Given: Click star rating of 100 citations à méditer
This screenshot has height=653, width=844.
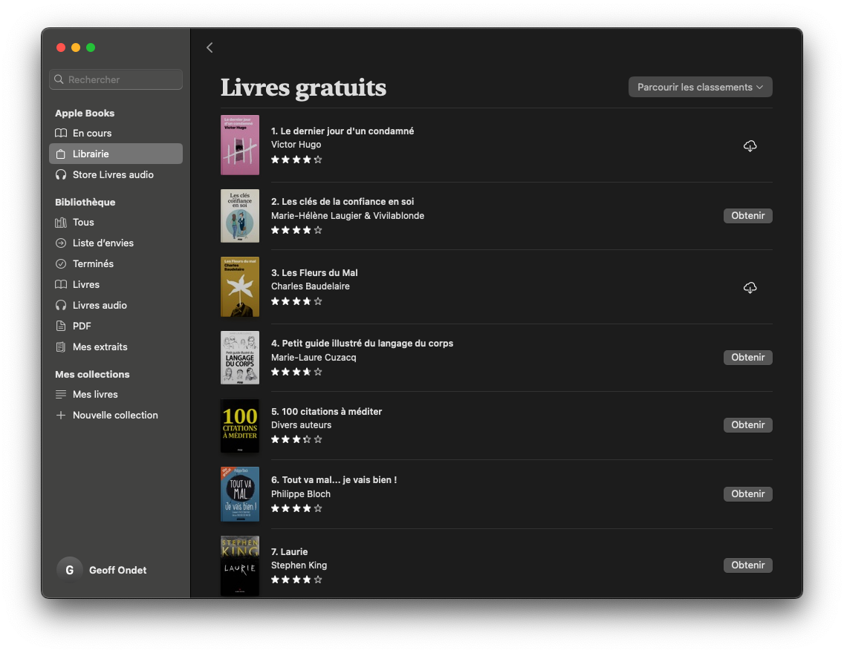Looking at the screenshot, I should coord(296,439).
